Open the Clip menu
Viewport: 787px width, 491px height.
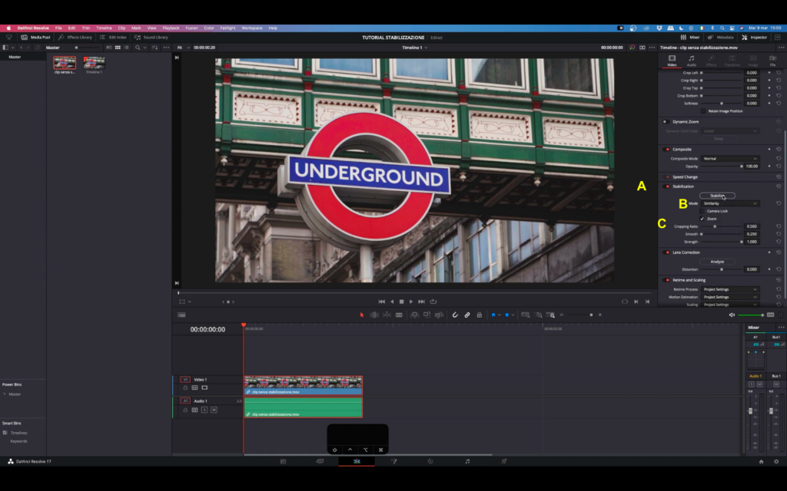[x=121, y=28]
